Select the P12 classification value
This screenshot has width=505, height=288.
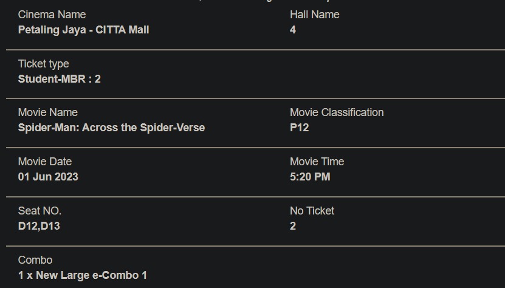[299, 128]
